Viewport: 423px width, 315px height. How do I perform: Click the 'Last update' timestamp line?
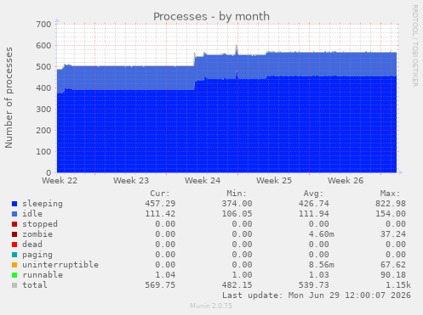(x=317, y=295)
